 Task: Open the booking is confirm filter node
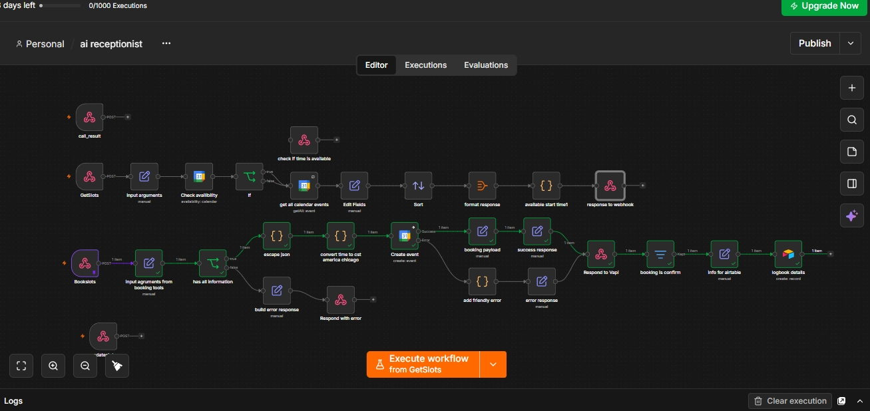tap(660, 254)
